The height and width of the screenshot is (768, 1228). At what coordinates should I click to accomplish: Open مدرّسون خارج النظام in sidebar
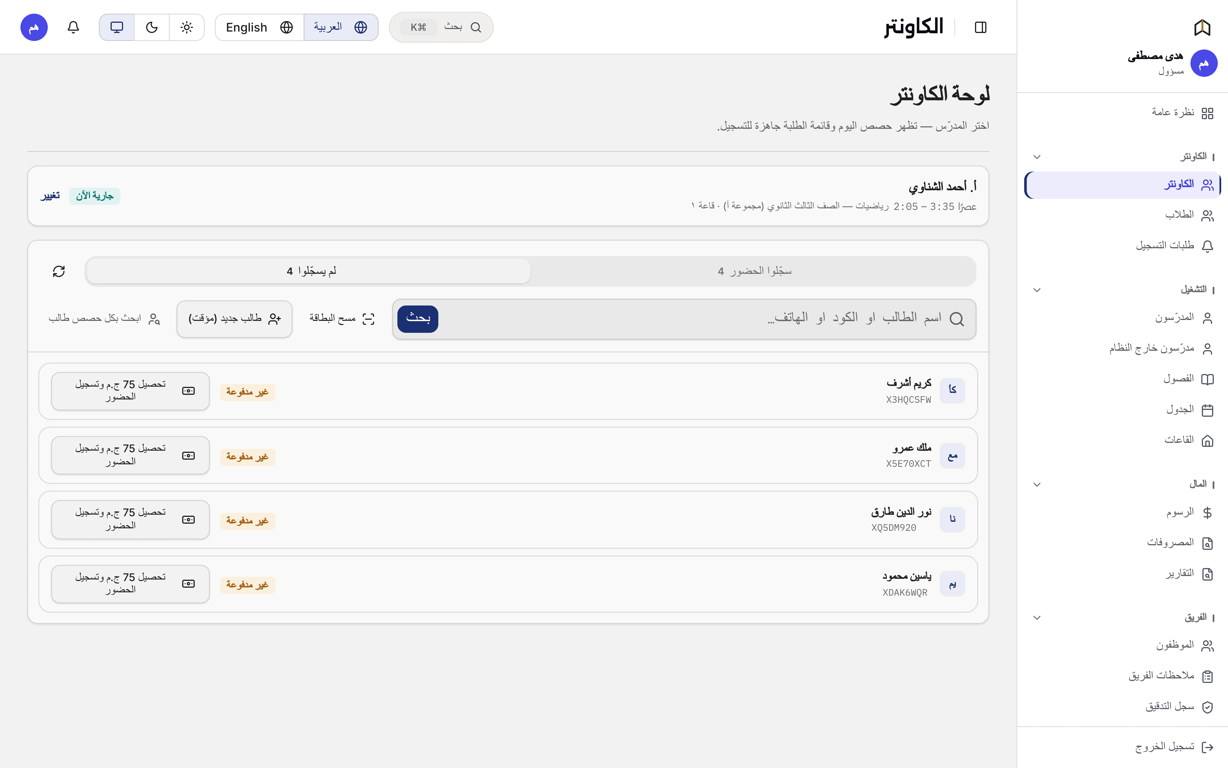coord(1123,348)
